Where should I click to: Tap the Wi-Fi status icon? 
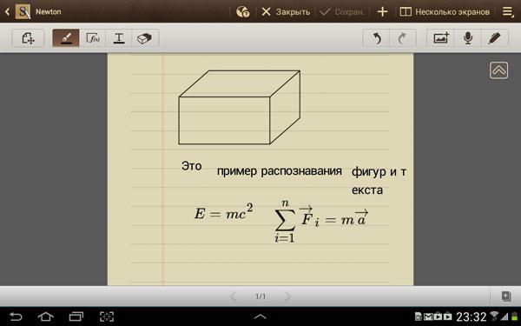point(494,316)
